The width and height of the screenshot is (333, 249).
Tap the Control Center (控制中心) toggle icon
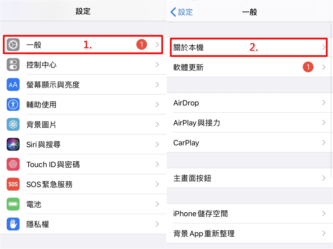coord(13,65)
